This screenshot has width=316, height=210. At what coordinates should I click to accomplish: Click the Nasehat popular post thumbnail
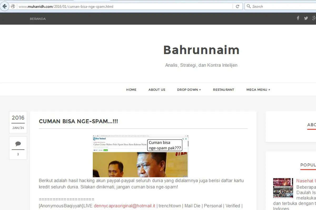tap(283, 188)
